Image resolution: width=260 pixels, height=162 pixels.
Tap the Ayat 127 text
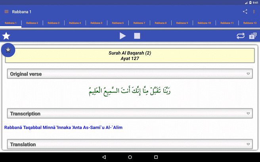[x=130, y=58]
